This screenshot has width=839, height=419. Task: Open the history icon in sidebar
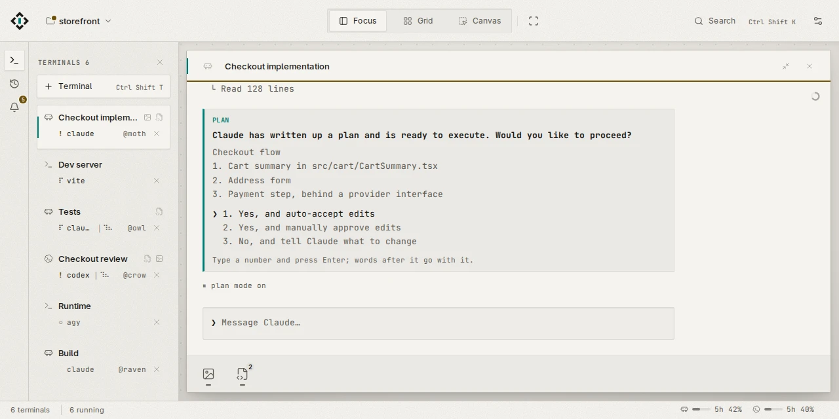14,84
